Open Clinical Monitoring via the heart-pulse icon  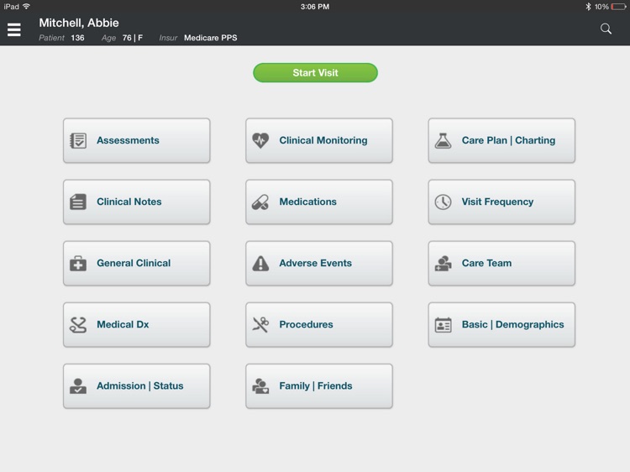point(260,140)
